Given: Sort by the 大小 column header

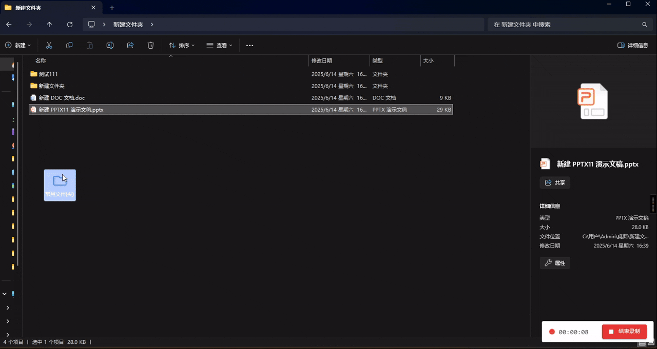Looking at the screenshot, I should tap(428, 60).
